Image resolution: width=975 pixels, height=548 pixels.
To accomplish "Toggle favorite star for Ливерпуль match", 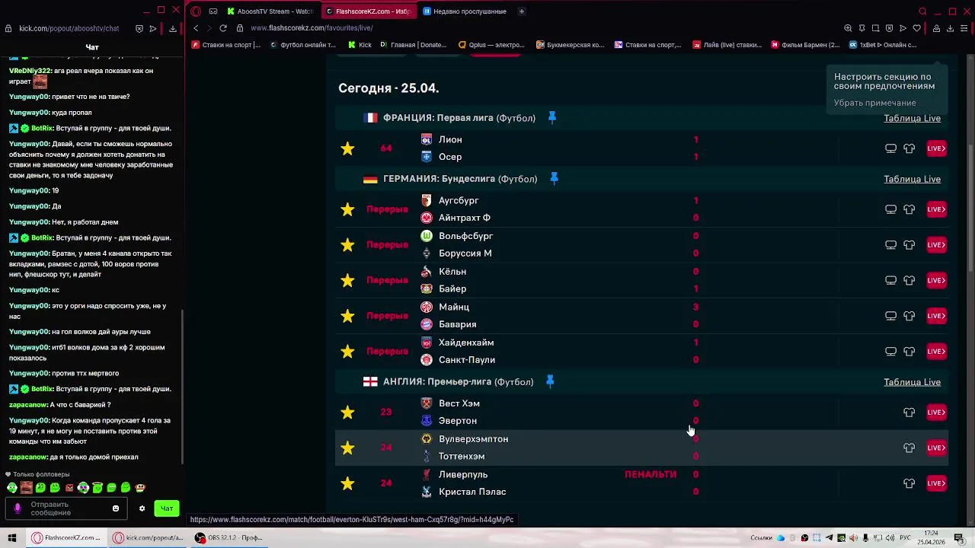I will point(347,483).
